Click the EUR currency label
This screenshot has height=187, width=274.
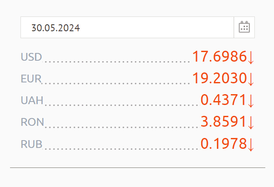(31, 79)
